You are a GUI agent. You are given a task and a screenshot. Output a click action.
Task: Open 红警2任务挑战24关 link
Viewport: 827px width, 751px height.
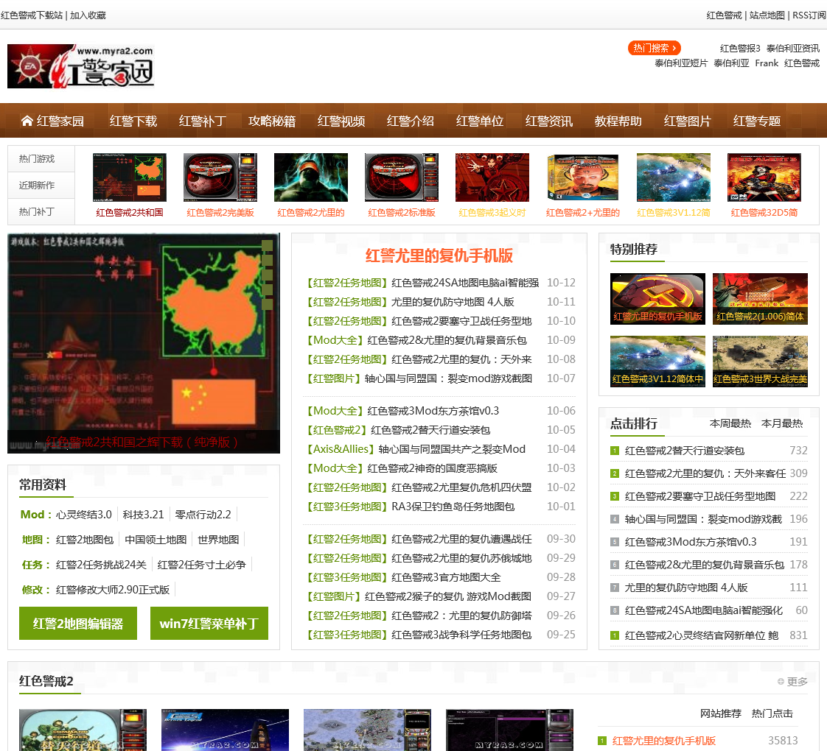[101, 565]
